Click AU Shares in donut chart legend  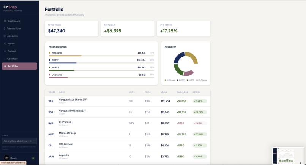coord(170,80)
